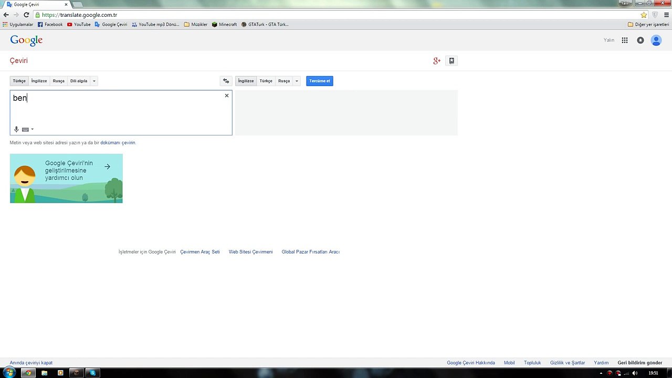Open the Phrasebook star icon
Image resolution: width=672 pixels, height=378 pixels.
coord(451,61)
